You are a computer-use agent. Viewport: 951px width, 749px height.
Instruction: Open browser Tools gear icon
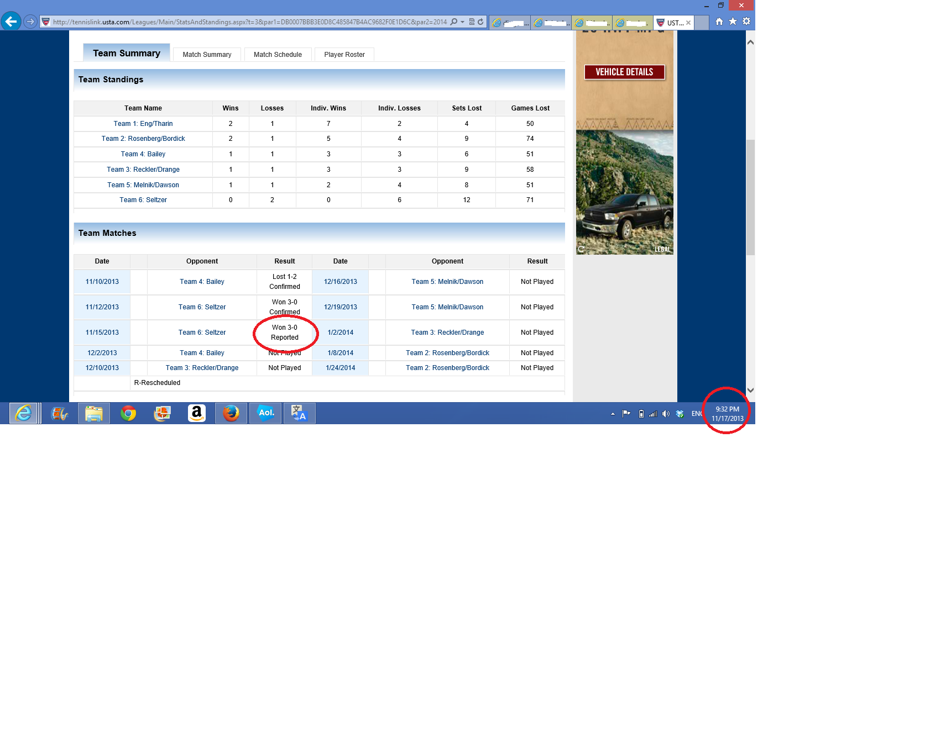746,22
